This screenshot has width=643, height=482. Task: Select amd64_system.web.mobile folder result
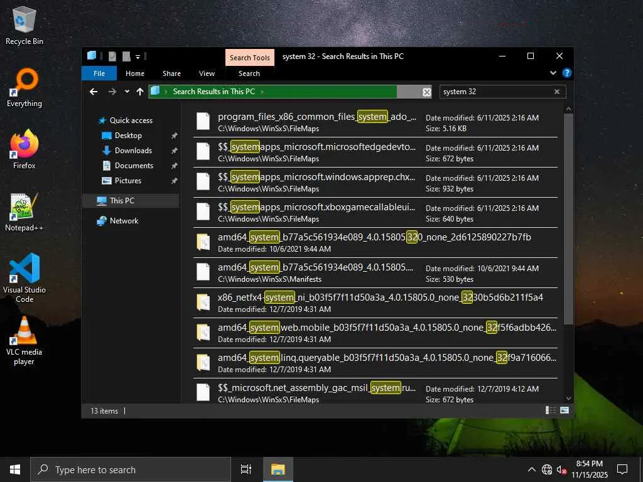point(376,333)
